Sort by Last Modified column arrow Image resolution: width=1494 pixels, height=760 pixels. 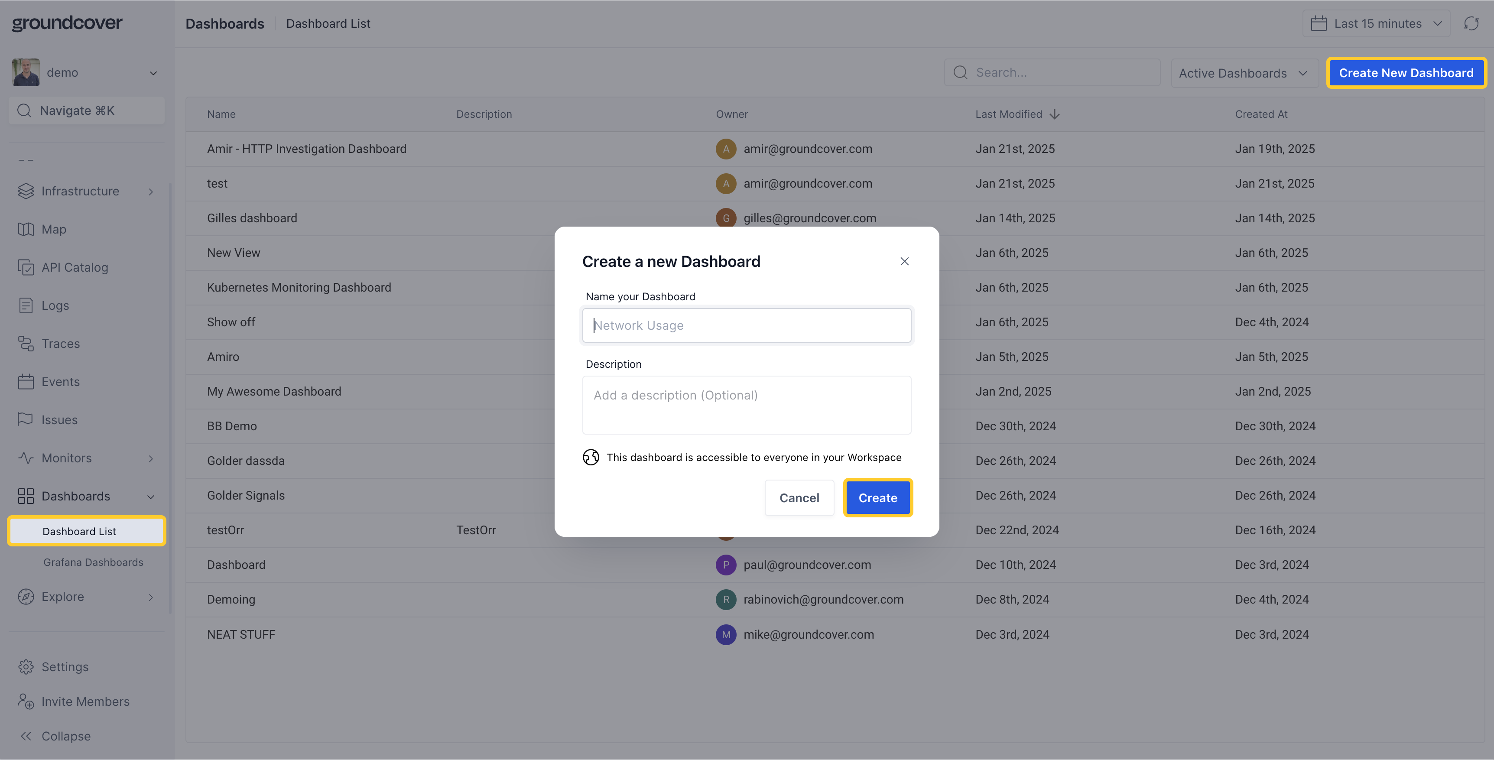point(1054,114)
